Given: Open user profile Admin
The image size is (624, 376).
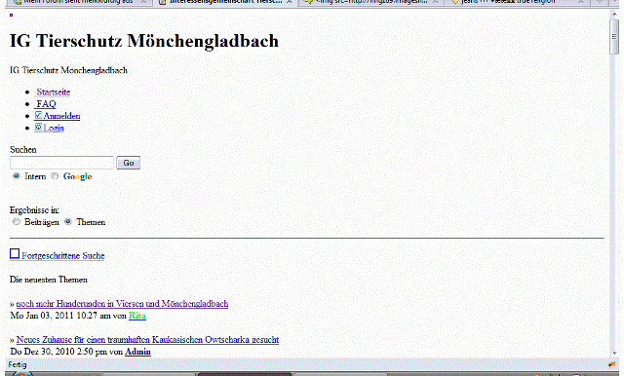Looking at the screenshot, I should (137, 352).
